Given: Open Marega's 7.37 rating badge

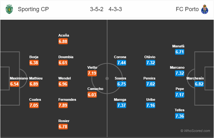Looking at the screenshot, I should (x=121, y=105).
